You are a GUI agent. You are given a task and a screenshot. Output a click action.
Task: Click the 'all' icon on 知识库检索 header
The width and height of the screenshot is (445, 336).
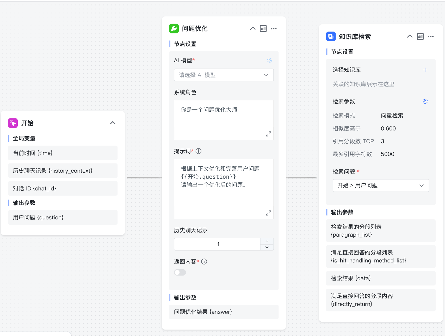420,37
